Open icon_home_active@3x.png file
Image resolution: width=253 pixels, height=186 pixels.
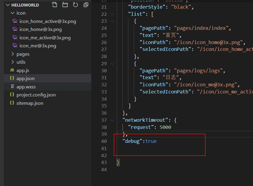click(48, 21)
